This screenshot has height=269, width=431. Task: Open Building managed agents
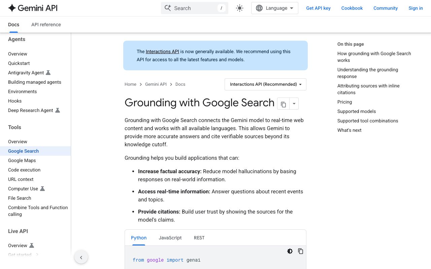pyautogui.click(x=35, y=82)
